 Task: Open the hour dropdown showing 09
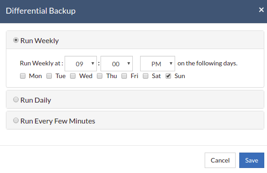81,64
